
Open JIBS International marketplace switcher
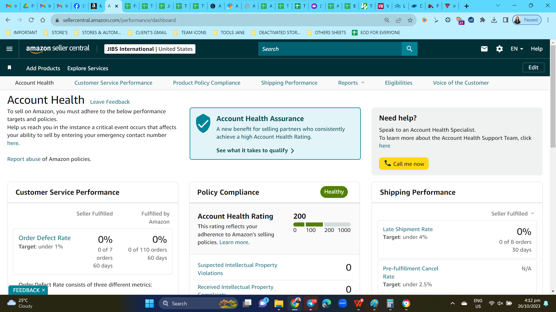pos(150,49)
